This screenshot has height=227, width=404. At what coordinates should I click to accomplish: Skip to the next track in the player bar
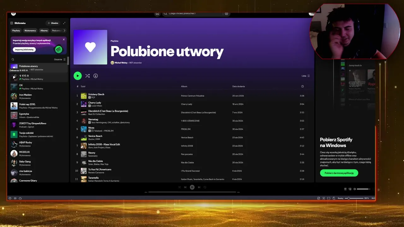pos(199,187)
